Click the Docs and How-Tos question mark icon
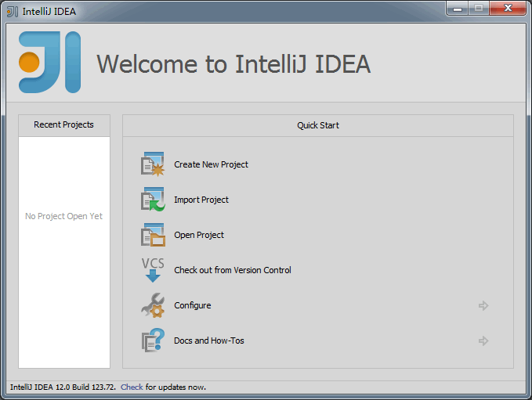This screenshot has width=532, height=400. pos(152,341)
